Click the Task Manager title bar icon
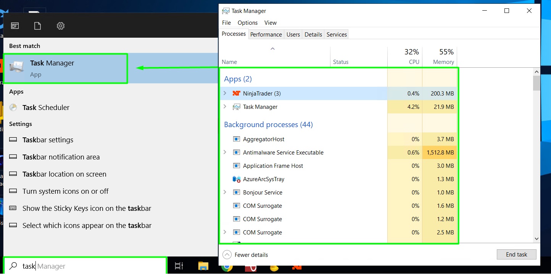 [x=226, y=11]
